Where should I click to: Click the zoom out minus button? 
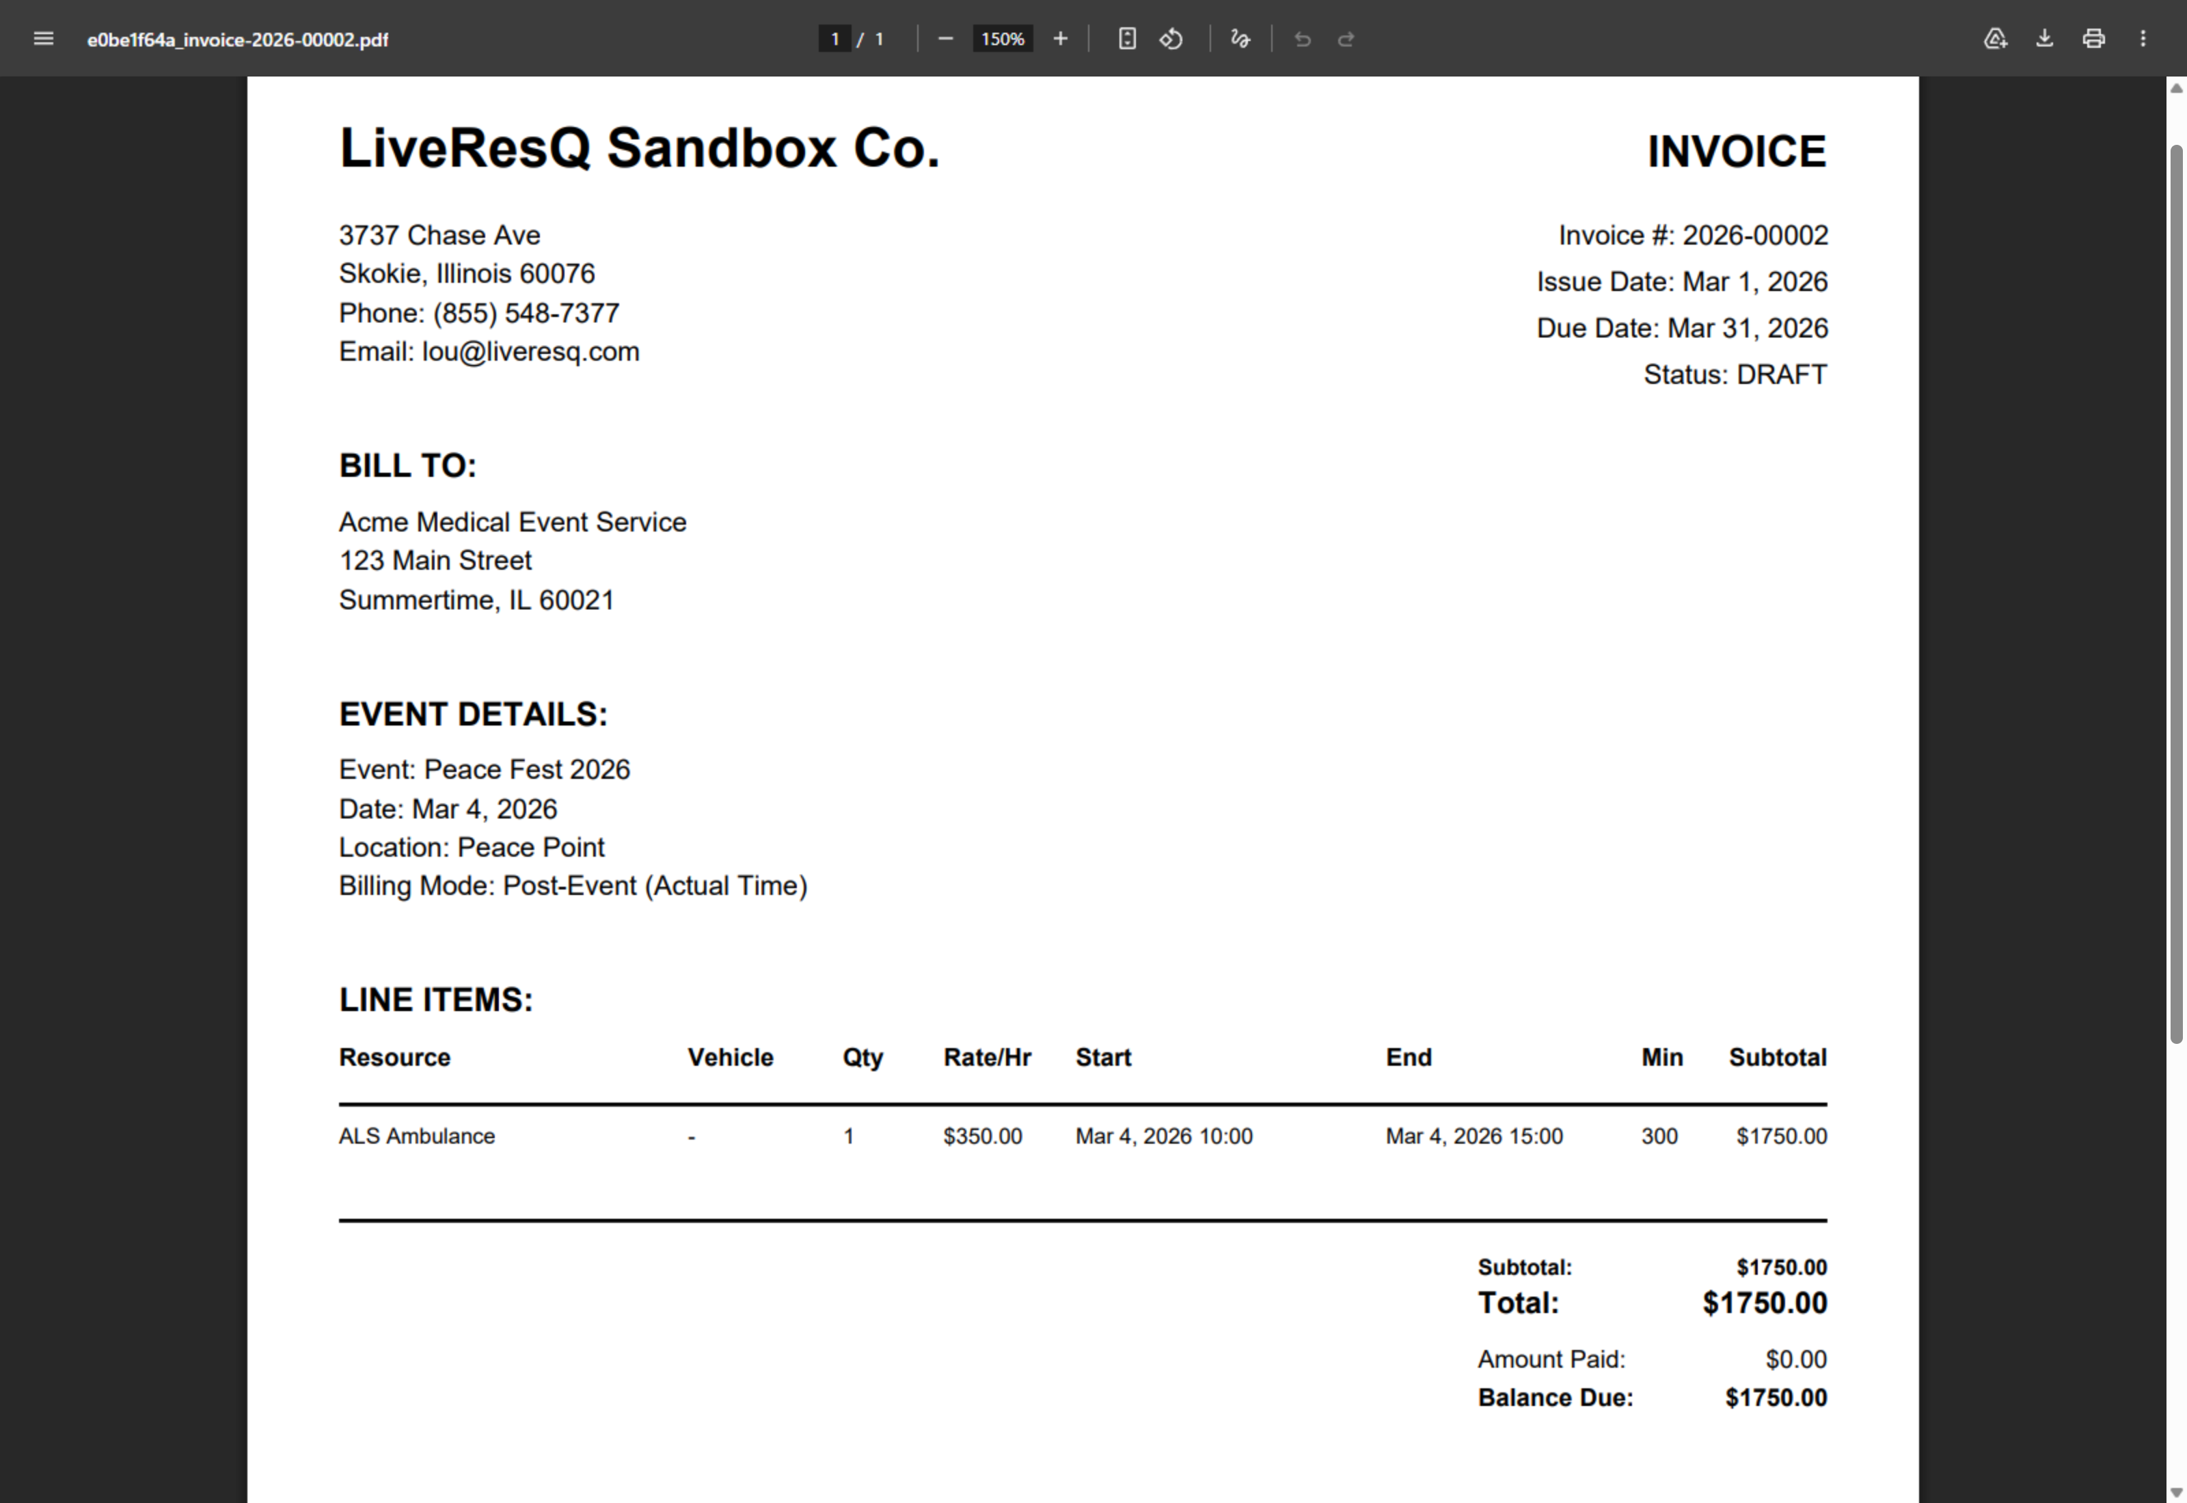946,39
